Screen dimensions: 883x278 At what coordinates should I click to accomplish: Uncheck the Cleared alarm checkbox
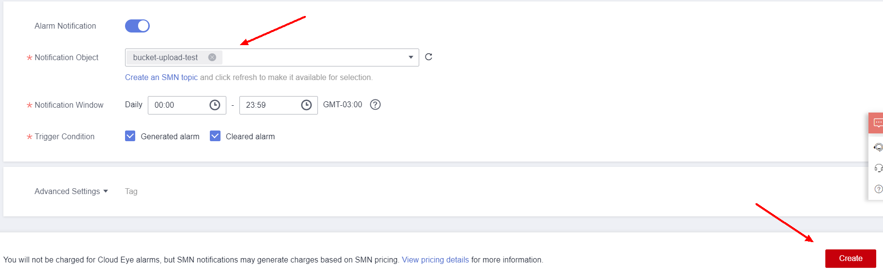(215, 136)
